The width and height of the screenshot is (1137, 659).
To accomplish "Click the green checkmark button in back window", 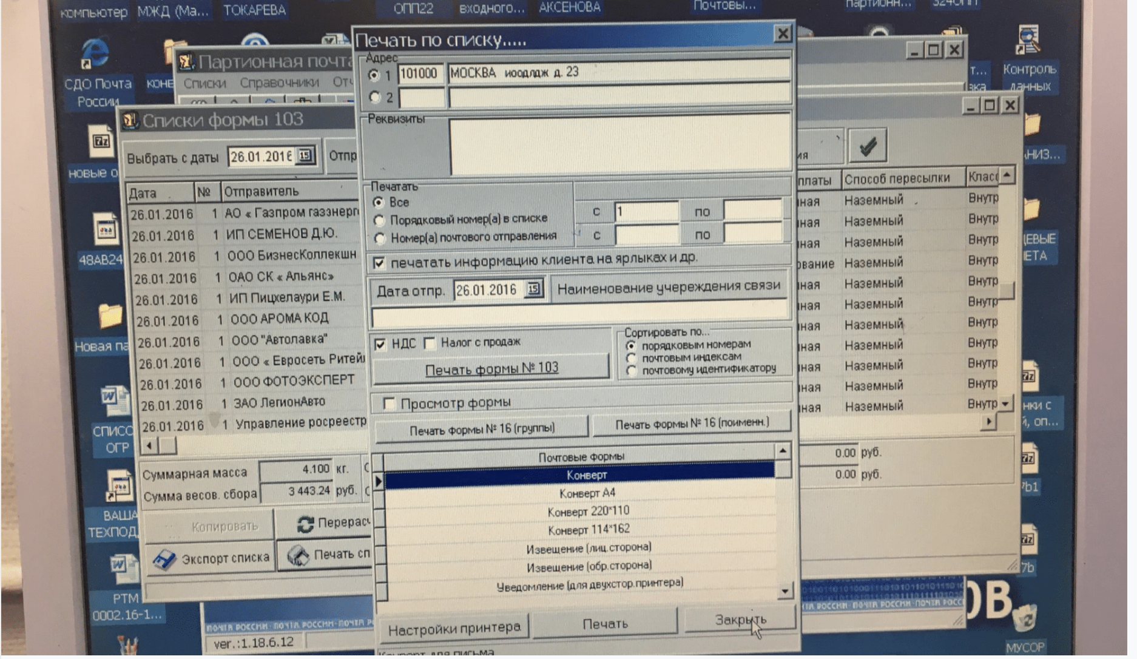I will pos(867,146).
